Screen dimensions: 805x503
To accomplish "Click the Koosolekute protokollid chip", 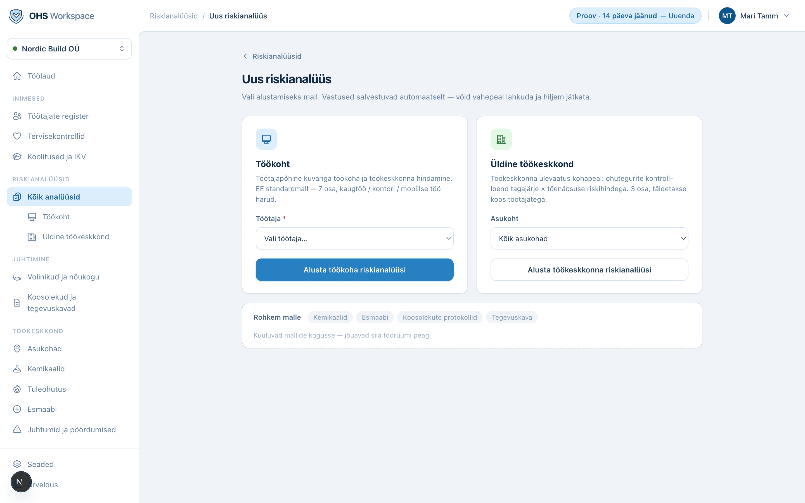I will [440, 317].
